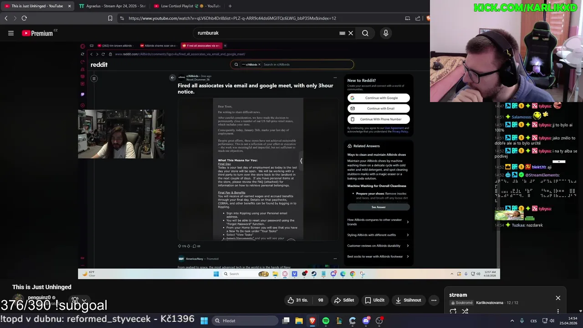
Task: Click the address bar URL
Action: [232, 18]
